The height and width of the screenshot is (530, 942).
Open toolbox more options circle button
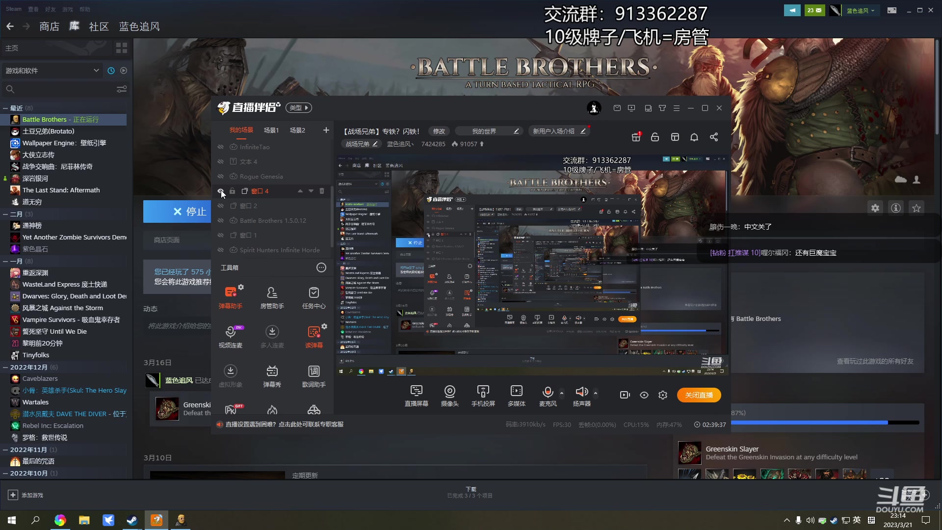(321, 267)
